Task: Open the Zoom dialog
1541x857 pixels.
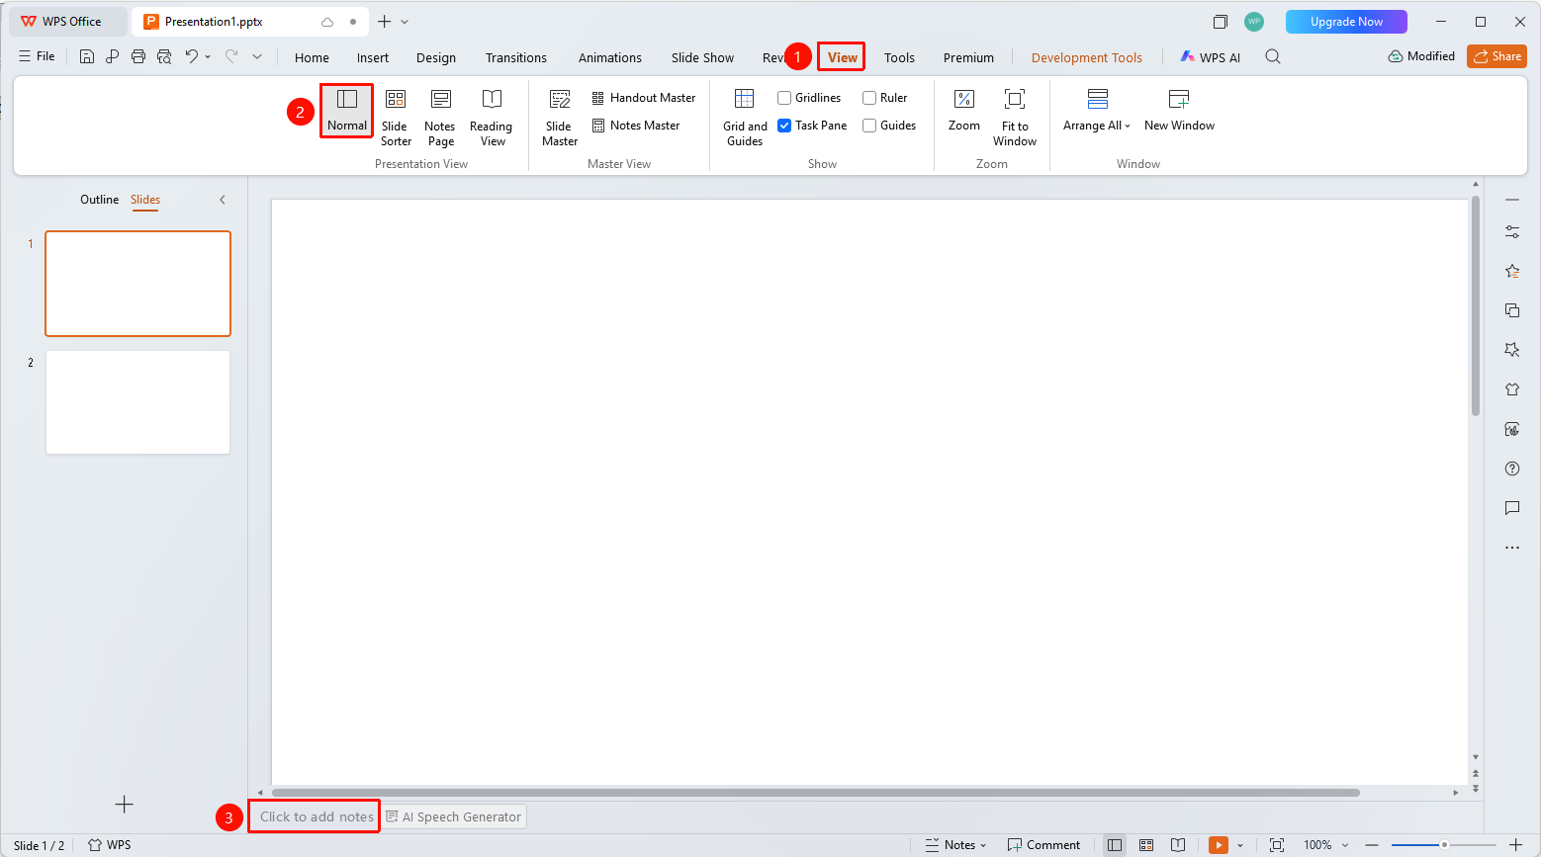Action: (x=964, y=111)
